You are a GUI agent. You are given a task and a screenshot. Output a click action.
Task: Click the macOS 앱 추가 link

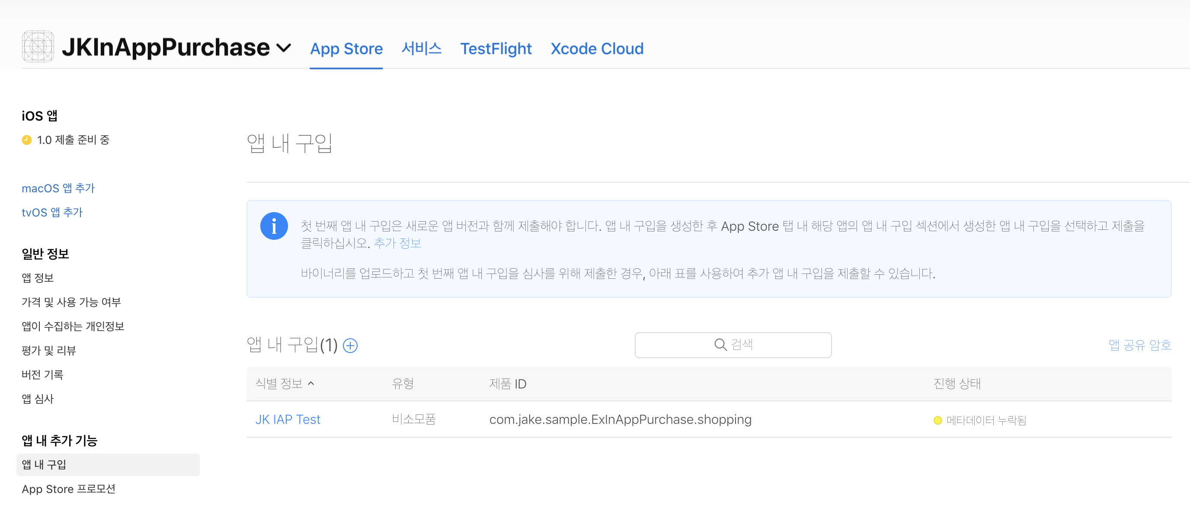[x=58, y=188]
